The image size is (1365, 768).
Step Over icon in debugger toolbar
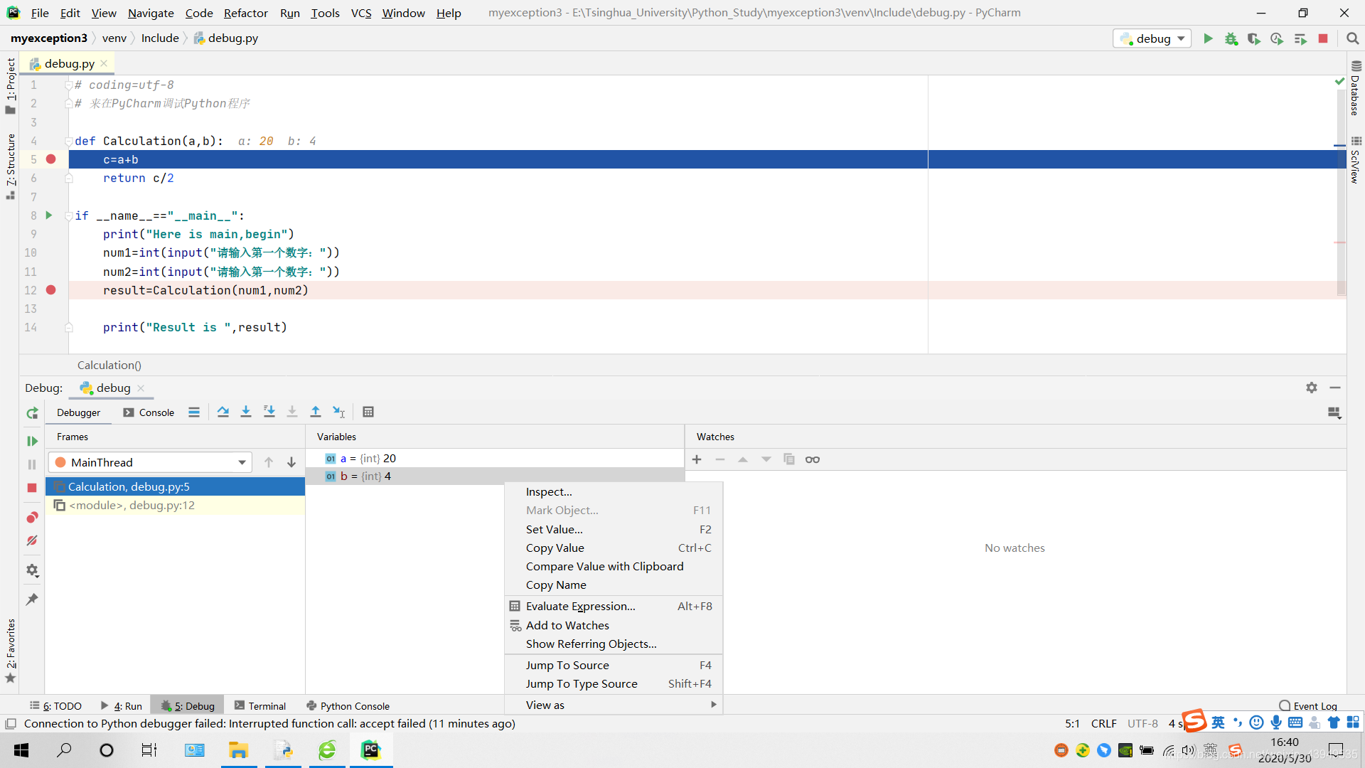[x=223, y=412]
